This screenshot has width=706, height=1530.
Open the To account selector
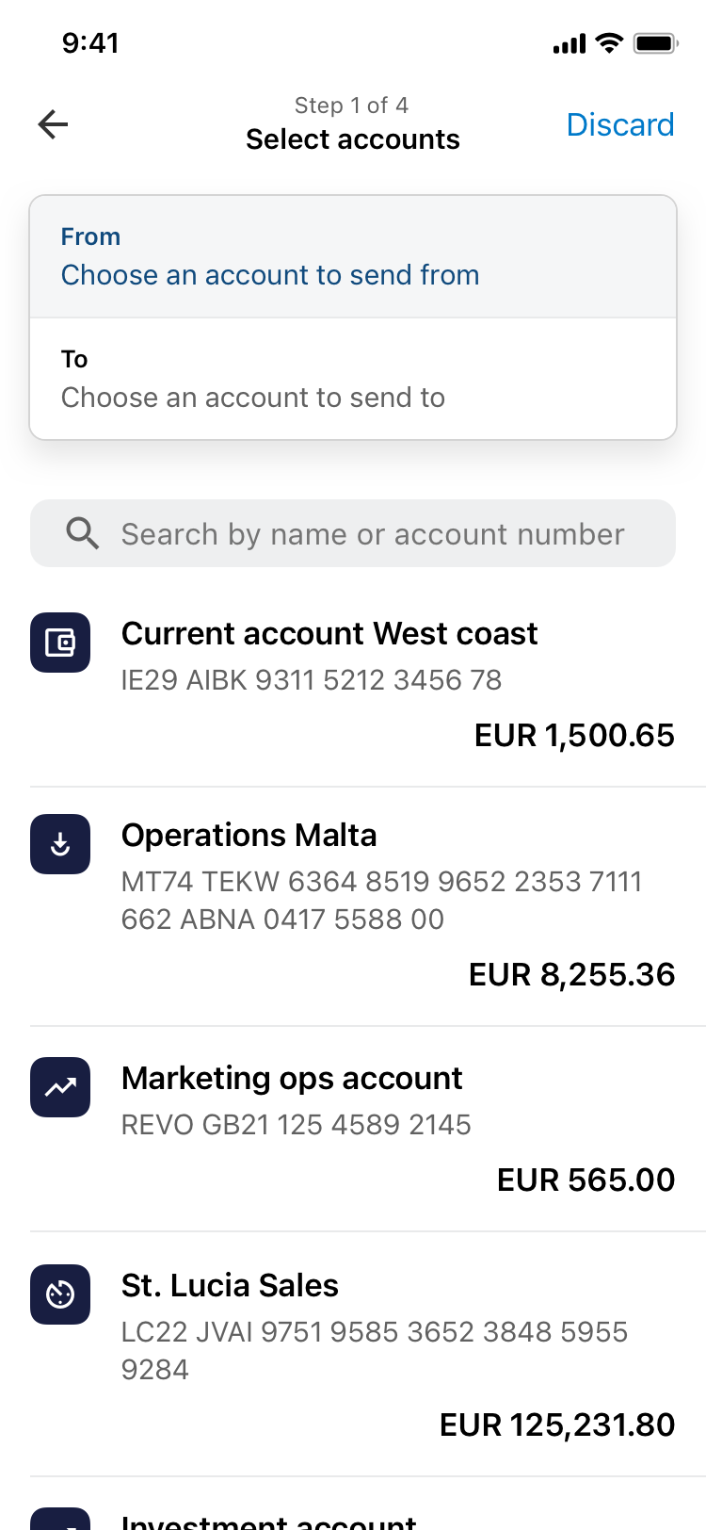[353, 379]
